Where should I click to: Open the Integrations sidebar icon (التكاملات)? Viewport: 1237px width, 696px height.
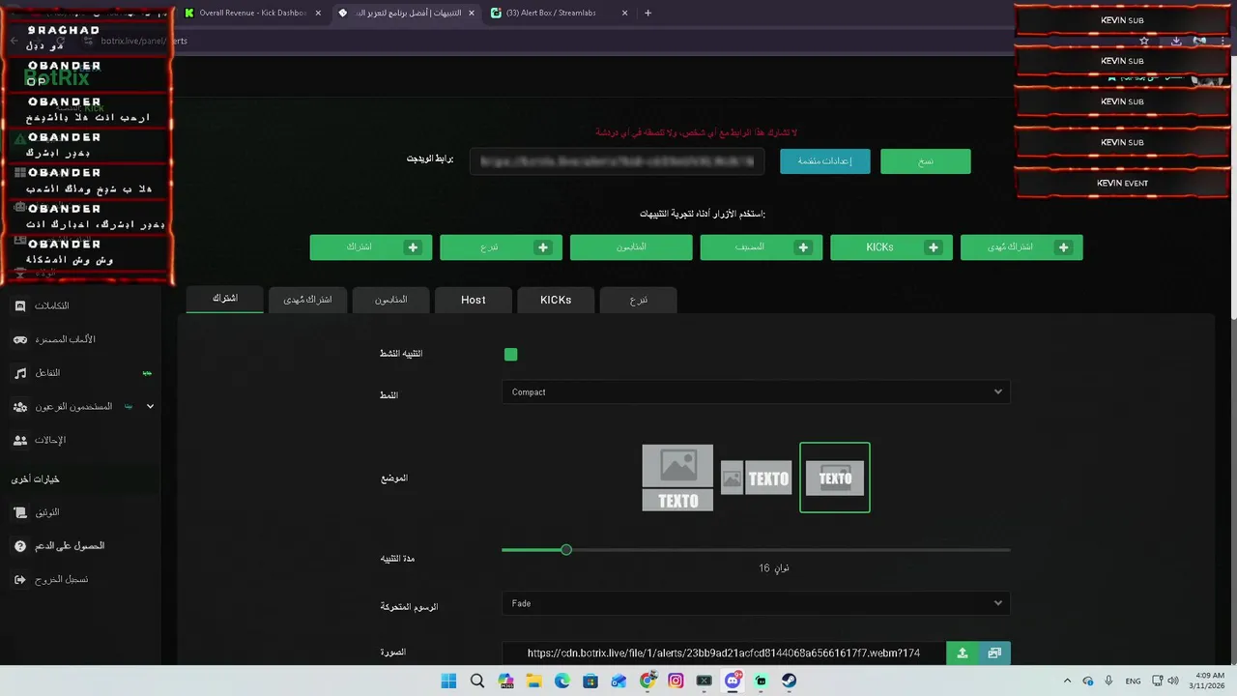pos(20,305)
